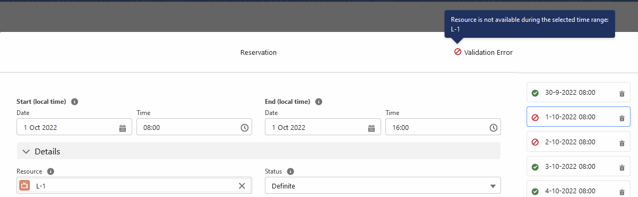The width and height of the screenshot is (638, 197).
Task: Open the End date calendar picker icon
Action: click(x=371, y=128)
